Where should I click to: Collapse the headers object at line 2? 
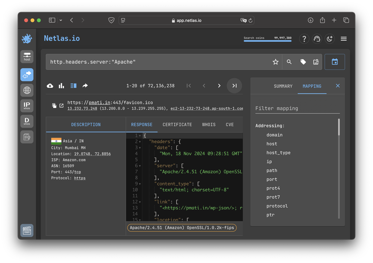(140, 141)
